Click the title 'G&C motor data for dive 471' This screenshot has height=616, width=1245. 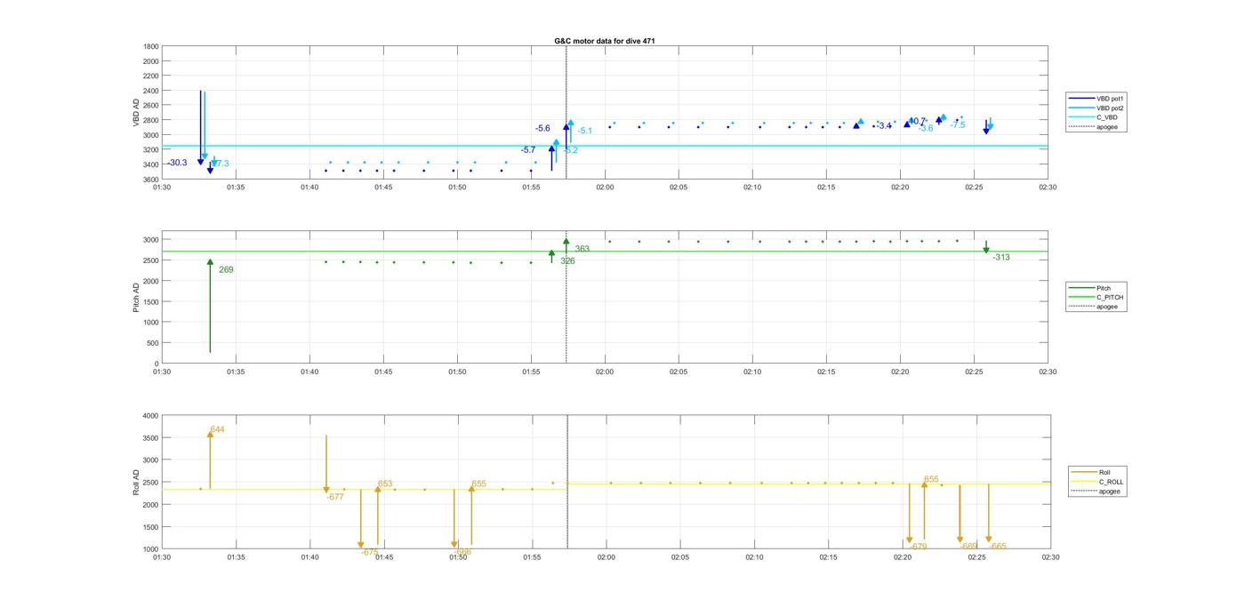click(x=605, y=41)
